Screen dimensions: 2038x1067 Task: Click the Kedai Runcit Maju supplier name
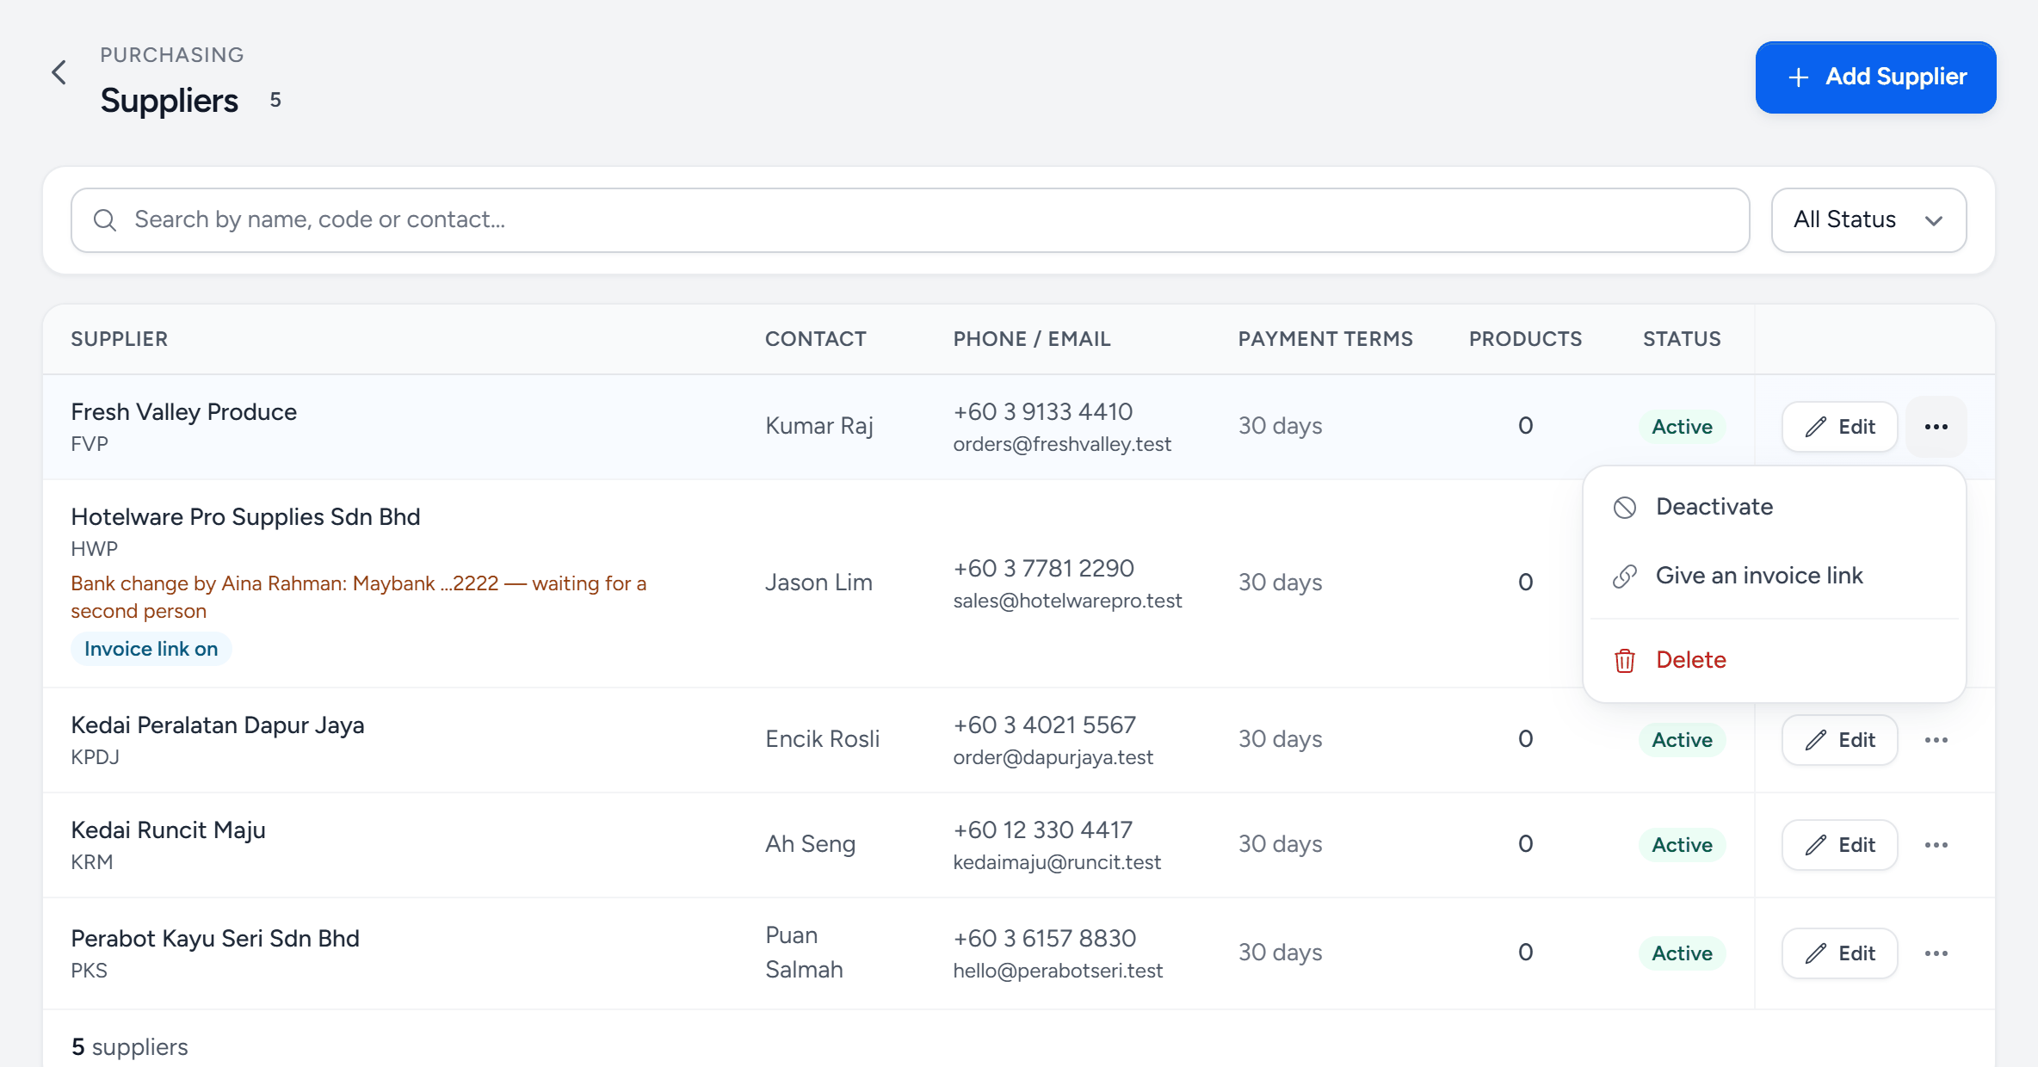[168, 830]
